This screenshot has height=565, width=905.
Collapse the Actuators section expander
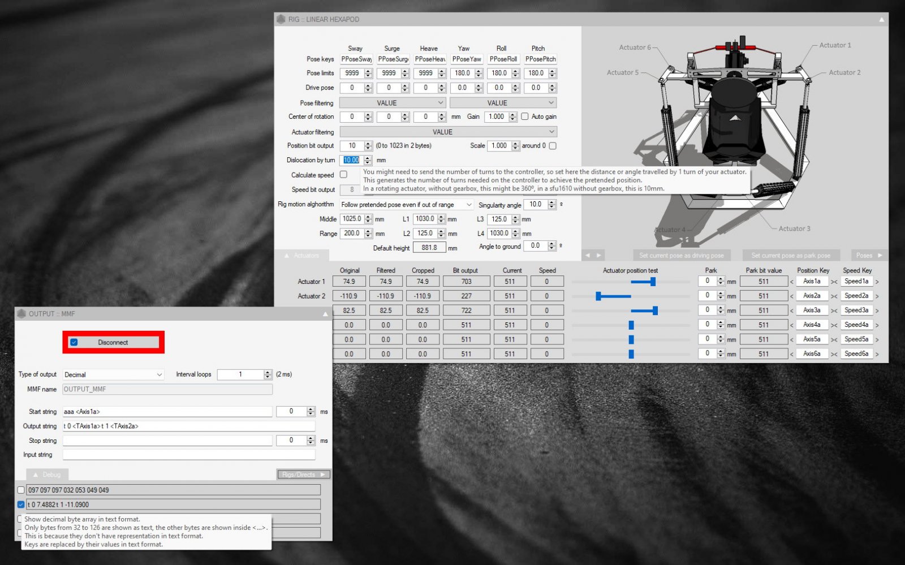pyautogui.click(x=302, y=256)
